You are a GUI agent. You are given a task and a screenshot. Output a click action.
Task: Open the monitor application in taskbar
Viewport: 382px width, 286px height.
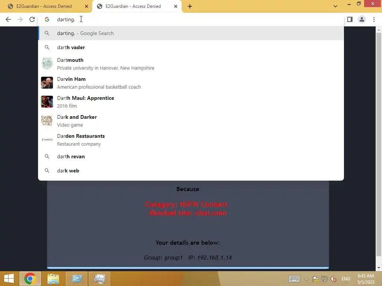tap(100, 279)
